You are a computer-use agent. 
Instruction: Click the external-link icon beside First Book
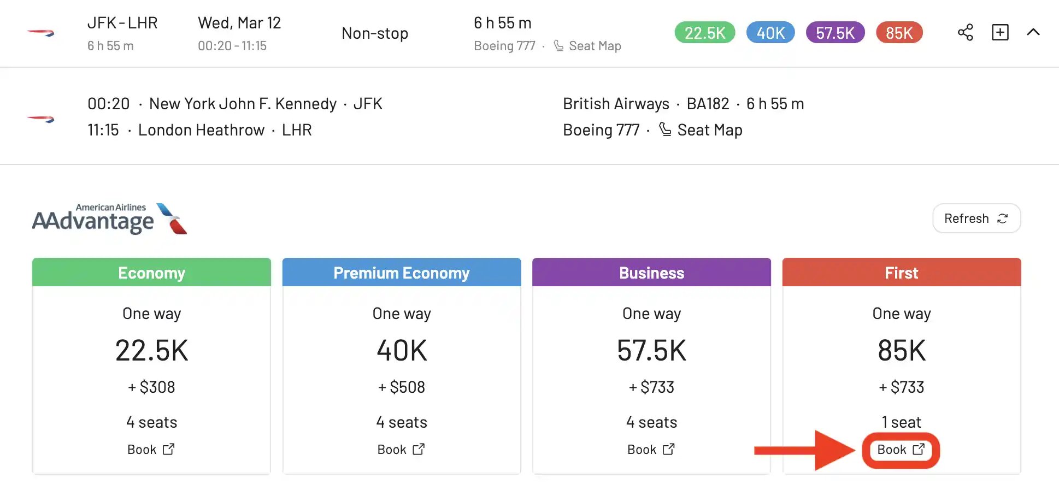[919, 449]
